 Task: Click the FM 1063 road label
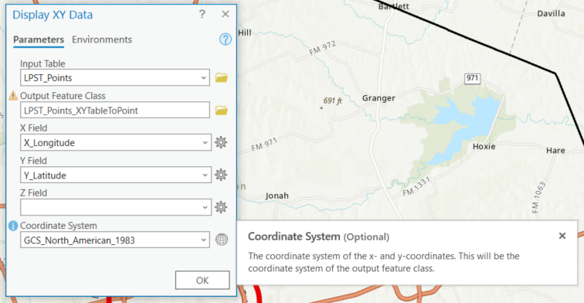tap(539, 198)
